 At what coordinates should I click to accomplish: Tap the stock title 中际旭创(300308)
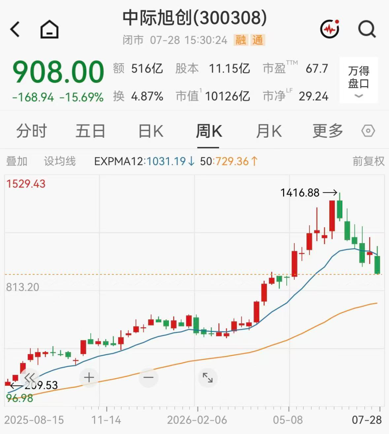(x=195, y=17)
